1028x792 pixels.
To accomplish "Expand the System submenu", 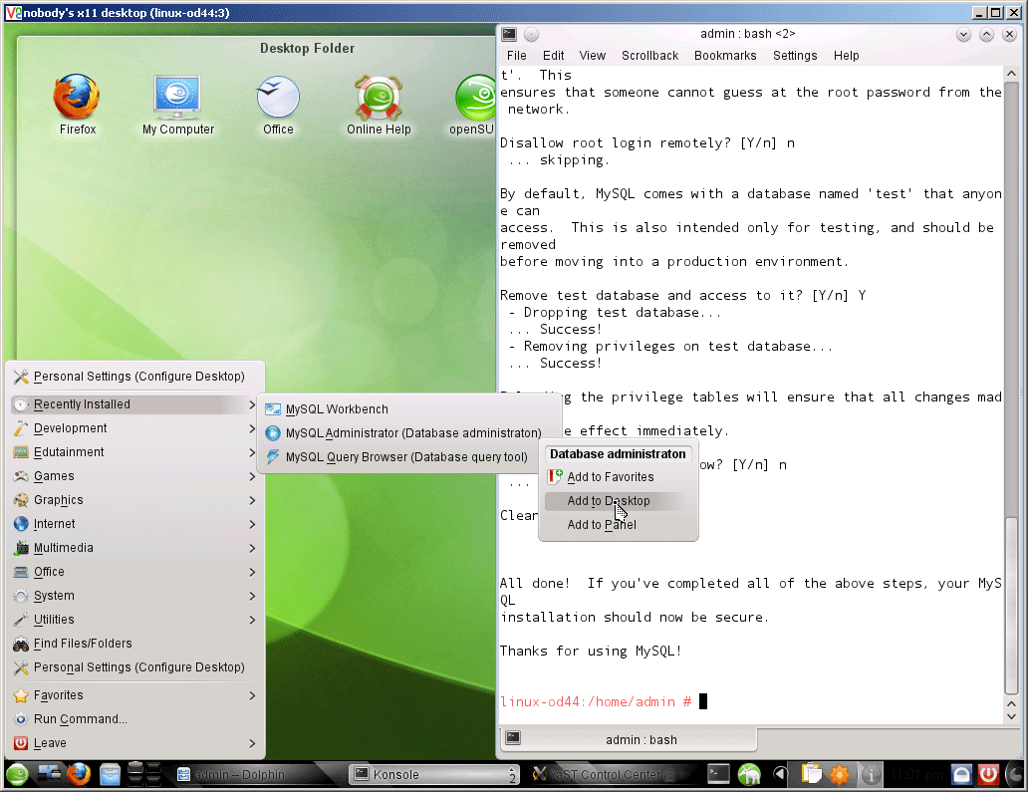I will click(x=134, y=596).
